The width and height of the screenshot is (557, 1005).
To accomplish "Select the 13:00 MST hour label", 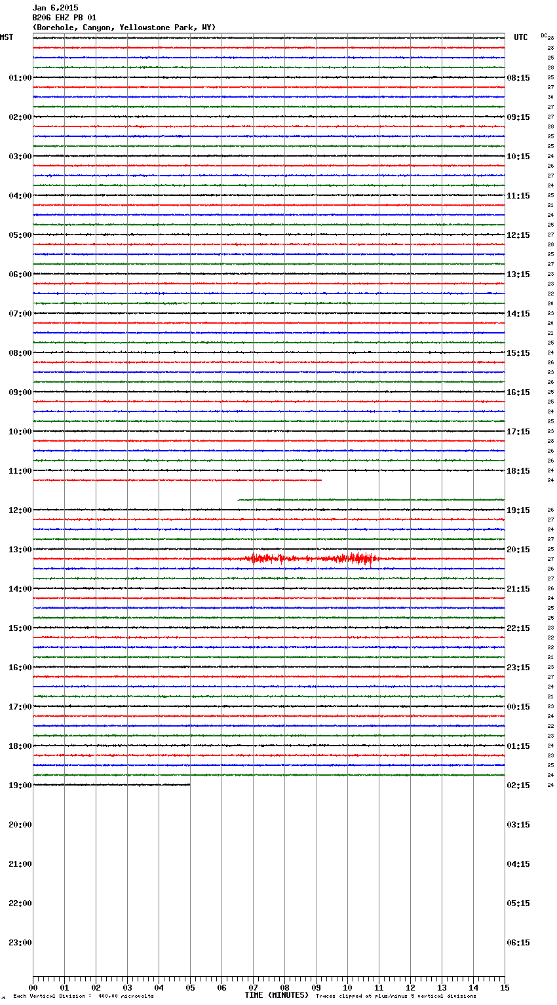I will click(20, 550).
